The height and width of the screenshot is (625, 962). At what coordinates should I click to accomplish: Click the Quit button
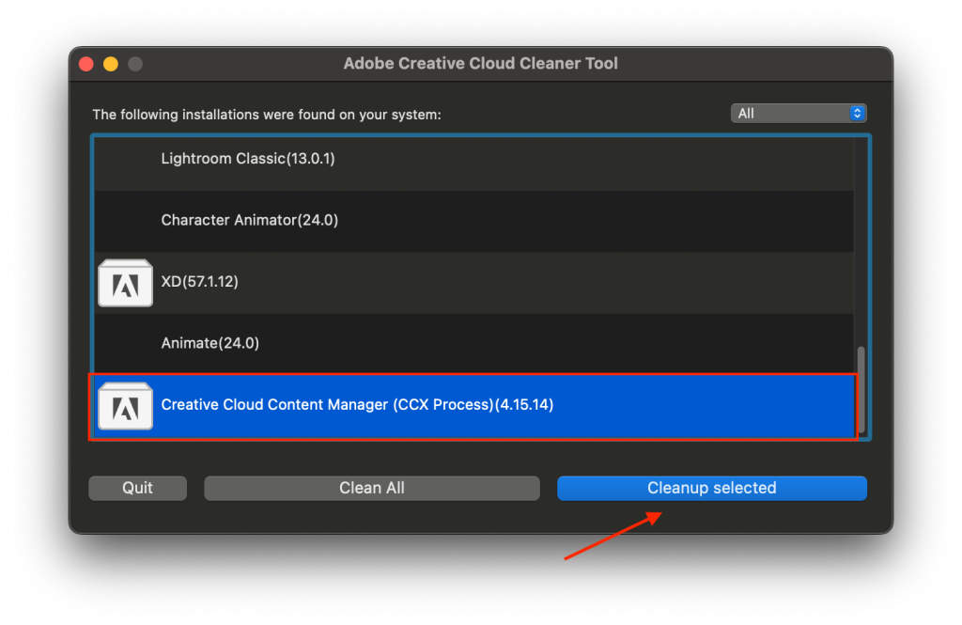click(137, 488)
